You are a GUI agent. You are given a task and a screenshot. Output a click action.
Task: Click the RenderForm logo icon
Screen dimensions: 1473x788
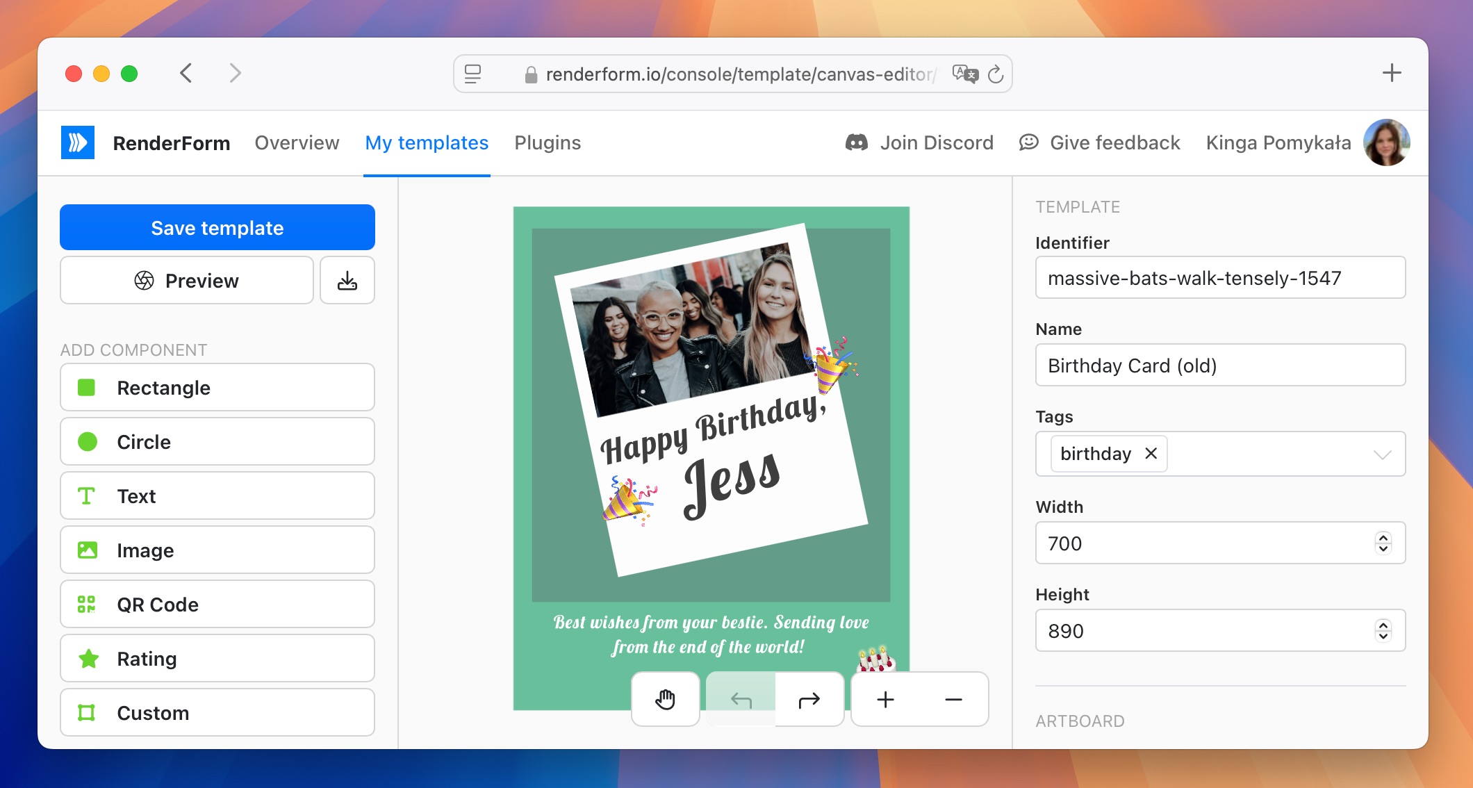coord(78,142)
